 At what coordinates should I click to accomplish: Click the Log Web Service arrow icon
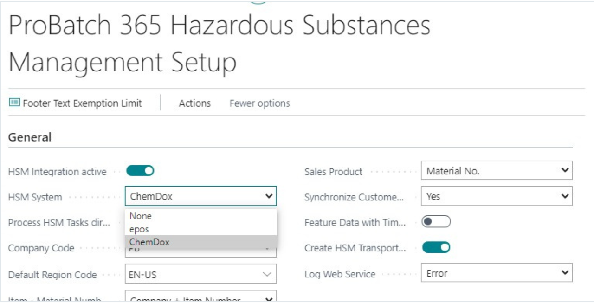pyautogui.click(x=564, y=273)
